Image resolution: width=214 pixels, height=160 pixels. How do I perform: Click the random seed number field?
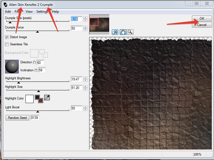(x=35, y=117)
